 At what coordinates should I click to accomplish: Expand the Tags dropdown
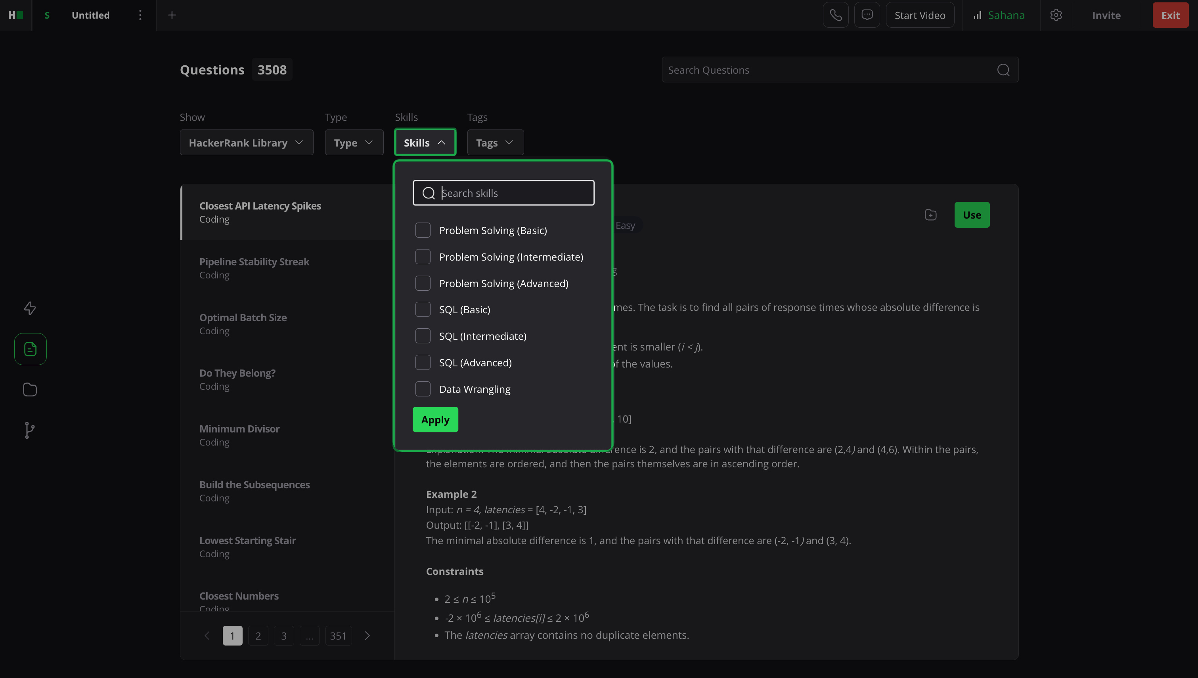[495, 143]
